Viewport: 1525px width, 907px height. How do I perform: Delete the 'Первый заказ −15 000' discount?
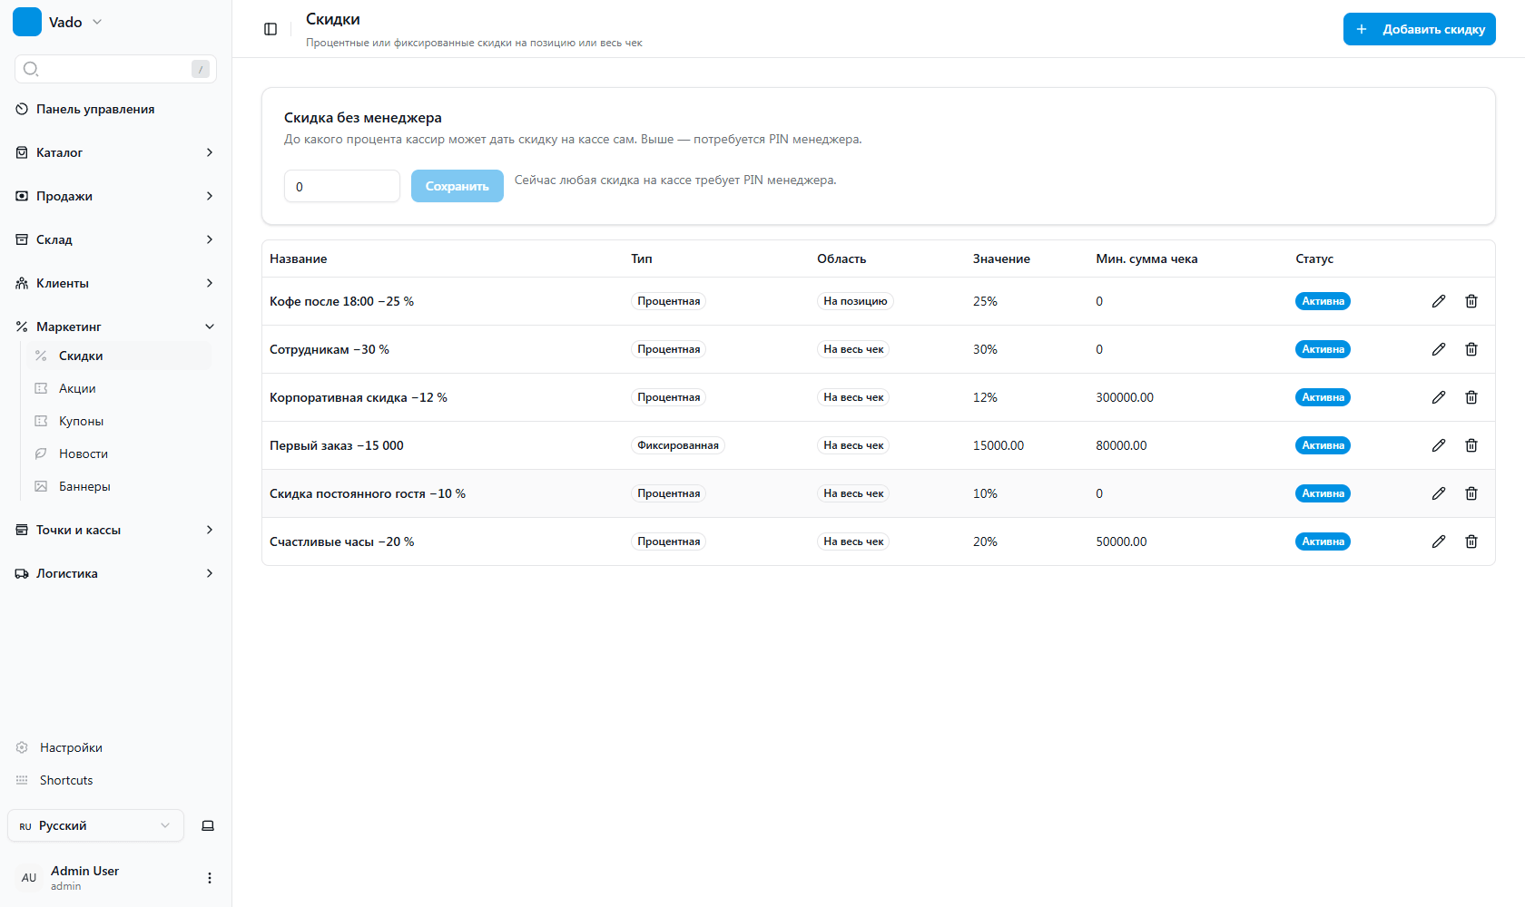coord(1471,445)
